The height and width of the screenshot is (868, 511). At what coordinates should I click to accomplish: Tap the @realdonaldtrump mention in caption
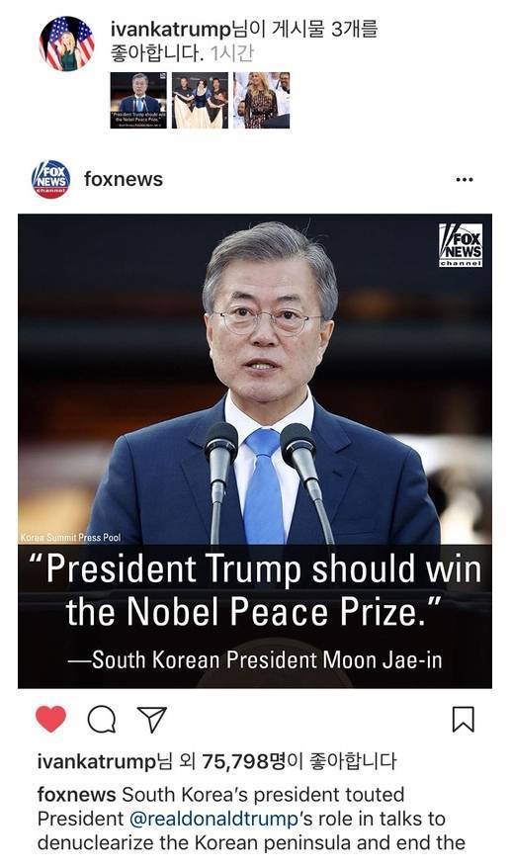[213, 819]
